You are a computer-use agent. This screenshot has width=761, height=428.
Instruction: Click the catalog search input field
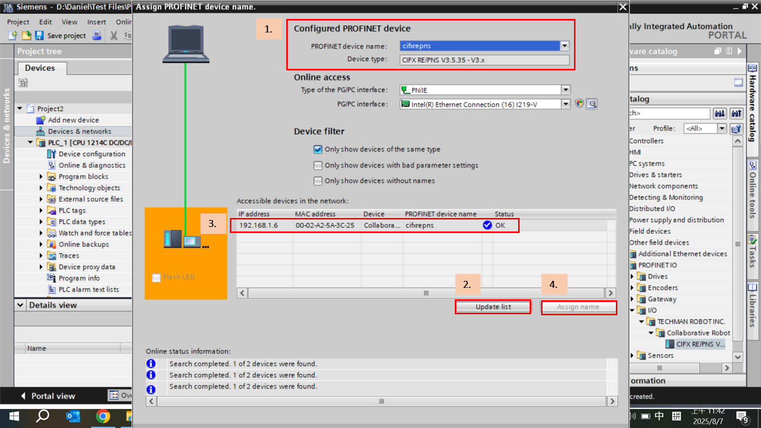click(x=669, y=113)
